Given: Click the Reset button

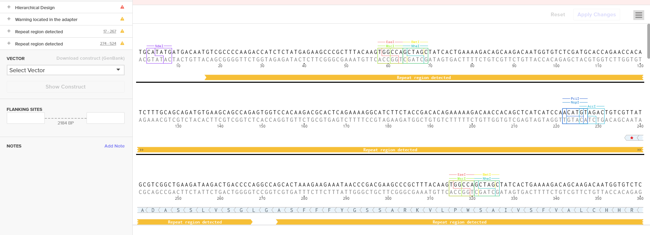Looking at the screenshot, I should [x=558, y=15].
